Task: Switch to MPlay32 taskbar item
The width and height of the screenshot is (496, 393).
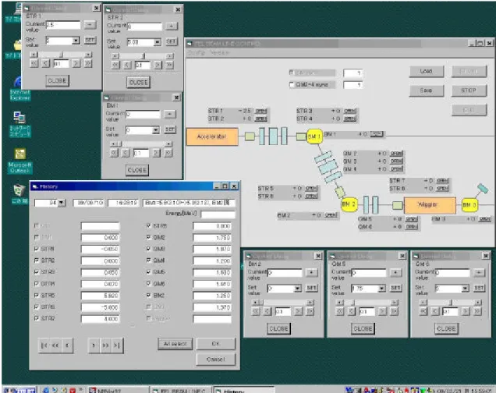Action: pos(117,390)
